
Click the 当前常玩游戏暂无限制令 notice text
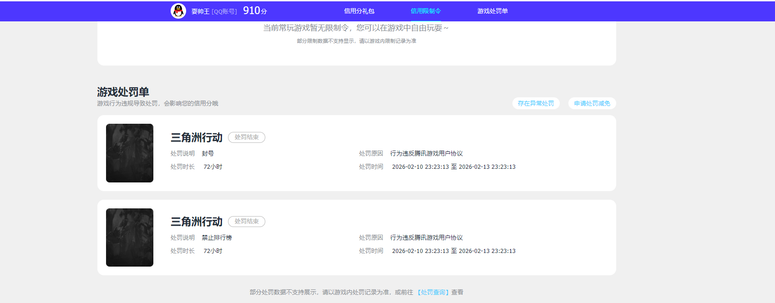click(356, 28)
